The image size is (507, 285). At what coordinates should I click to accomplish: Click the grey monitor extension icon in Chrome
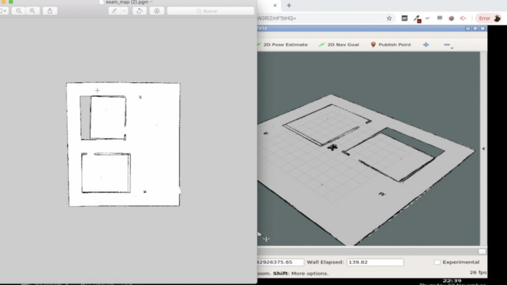(440, 18)
